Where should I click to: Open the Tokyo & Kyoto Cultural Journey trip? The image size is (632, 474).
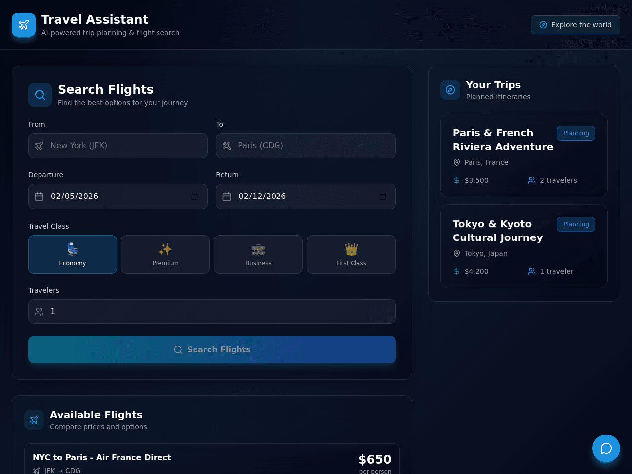524,246
